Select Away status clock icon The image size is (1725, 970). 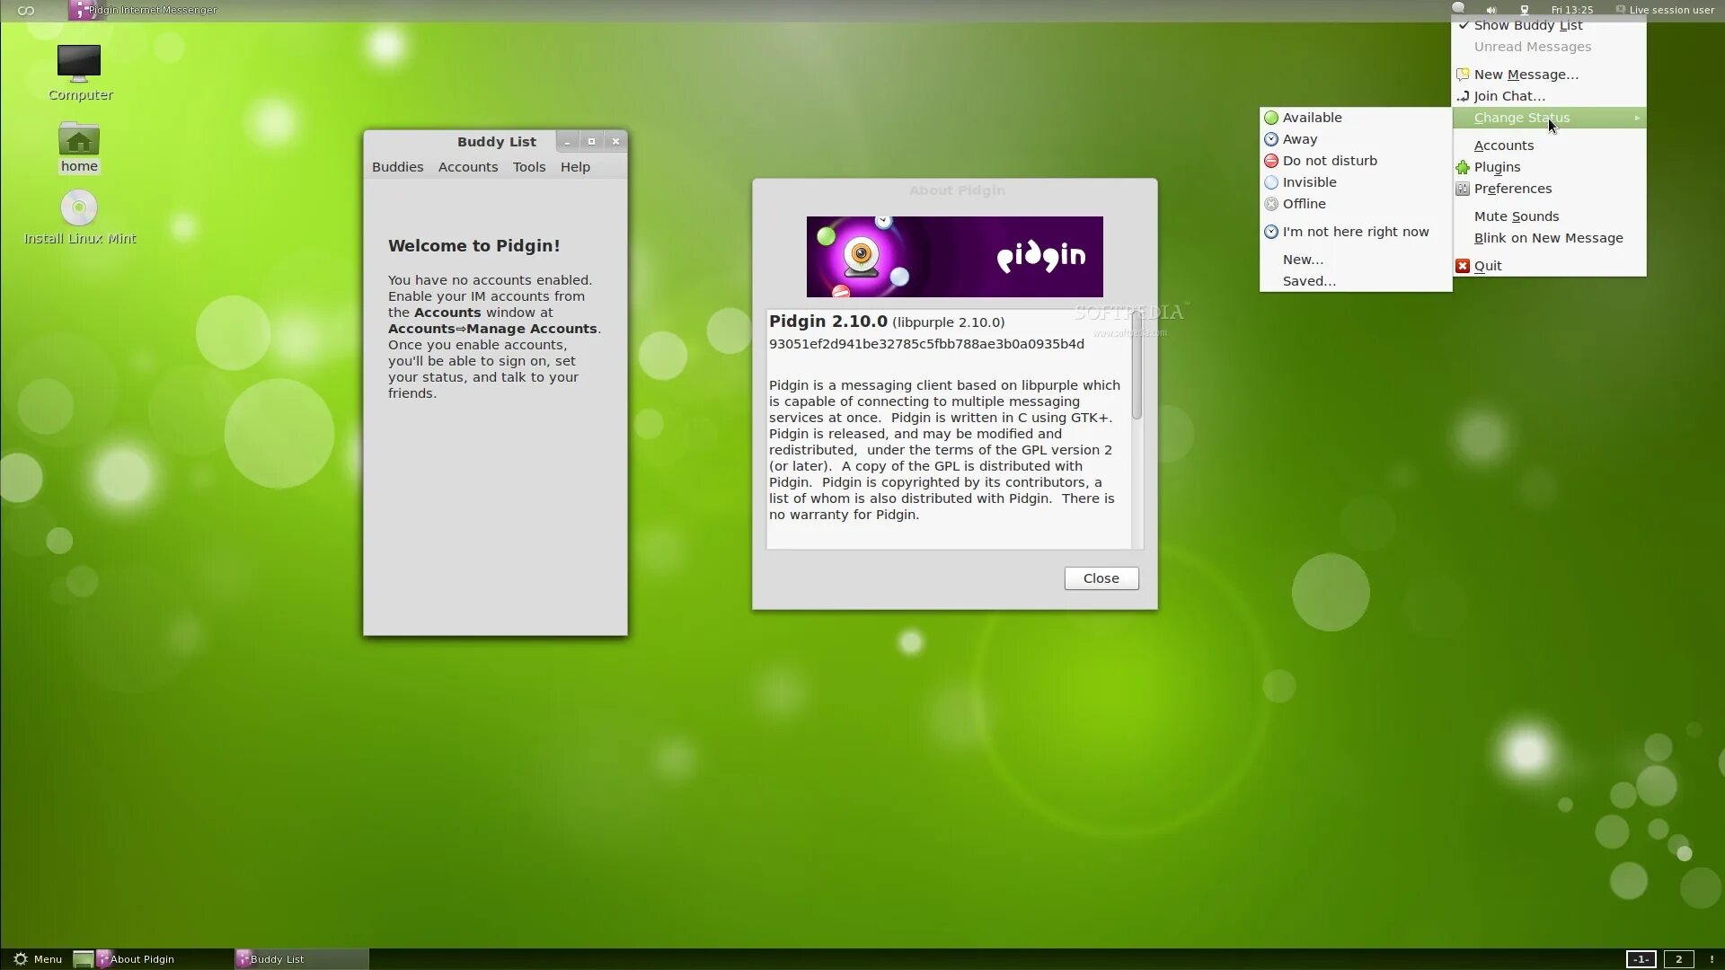1271,139
